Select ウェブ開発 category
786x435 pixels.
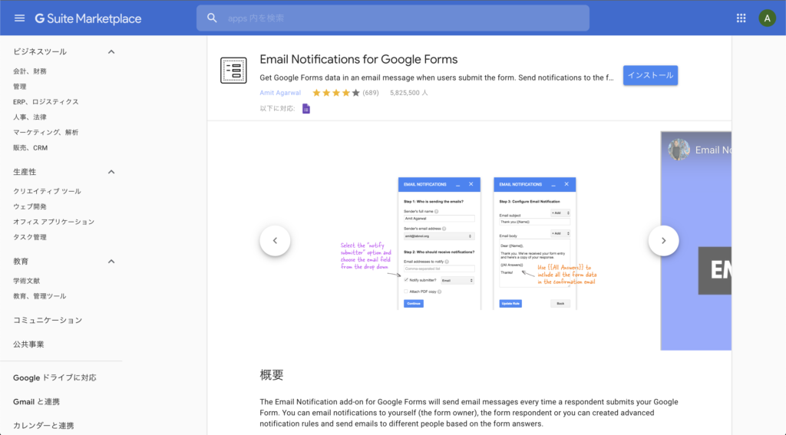point(30,206)
